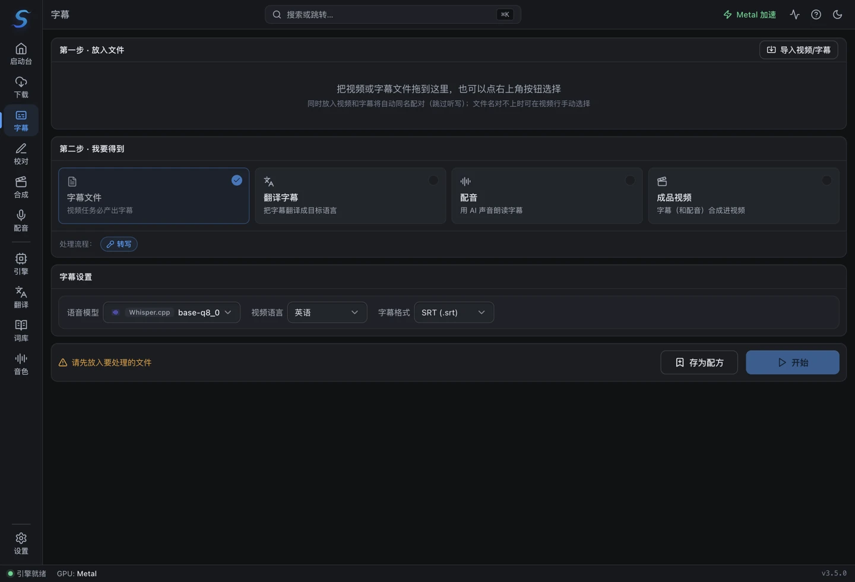Click the 配音 card waveform icon
Image resolution: width=855 pixels, height=582 pixels.
[x=465, y=182]
